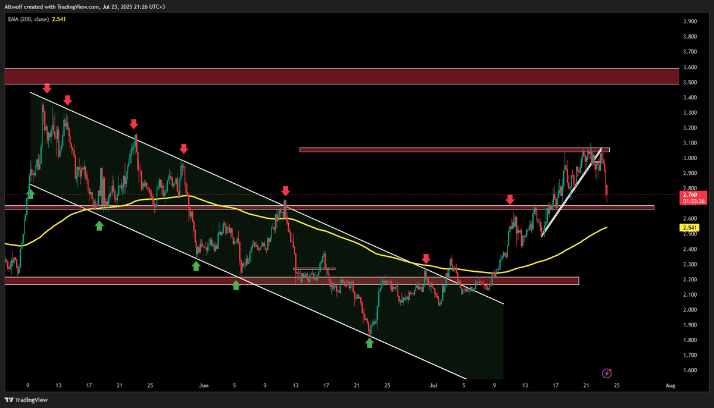Viewport: 714px width, 408px height.
Task: Click the 3.300 price axis label
Action: [x=690, y=113]
